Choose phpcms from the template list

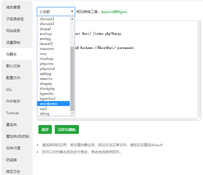tap(54, 64)
